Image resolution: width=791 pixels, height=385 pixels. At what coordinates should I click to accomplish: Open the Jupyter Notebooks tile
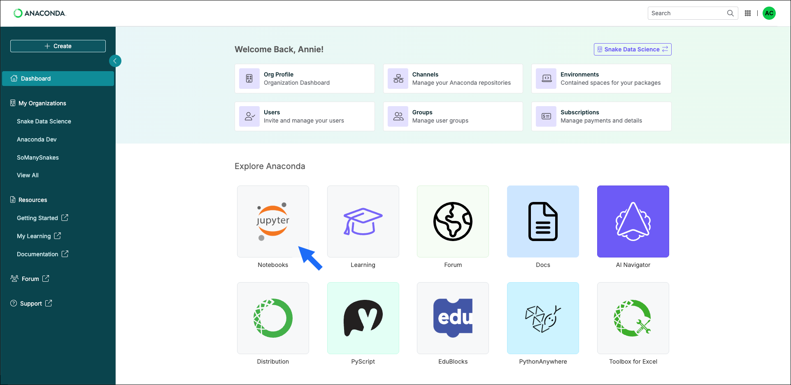[x=273, y=221]
